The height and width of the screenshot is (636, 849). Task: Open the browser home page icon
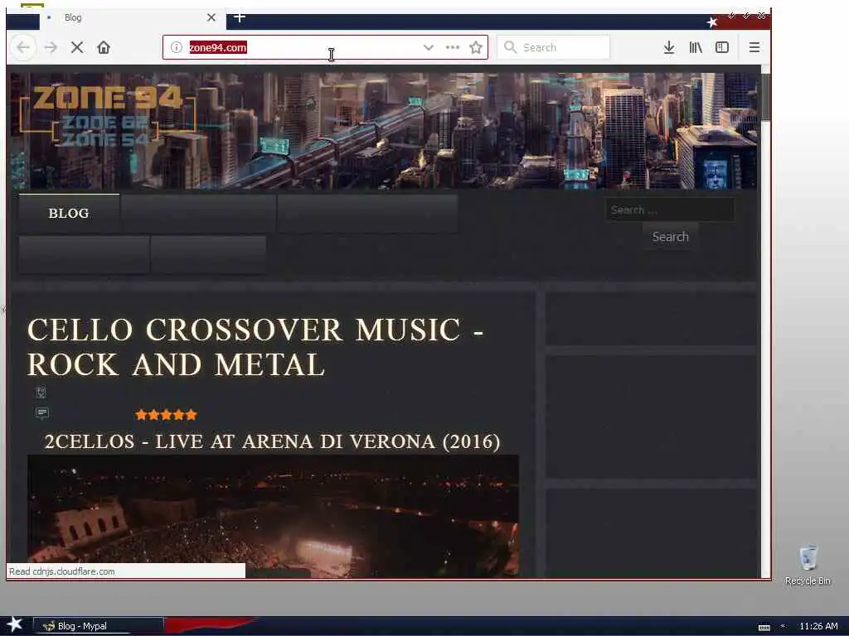coord(104,47)
